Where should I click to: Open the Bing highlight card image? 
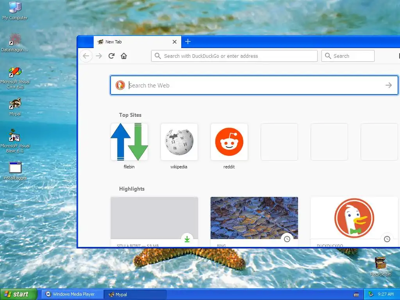click(254, 218)
